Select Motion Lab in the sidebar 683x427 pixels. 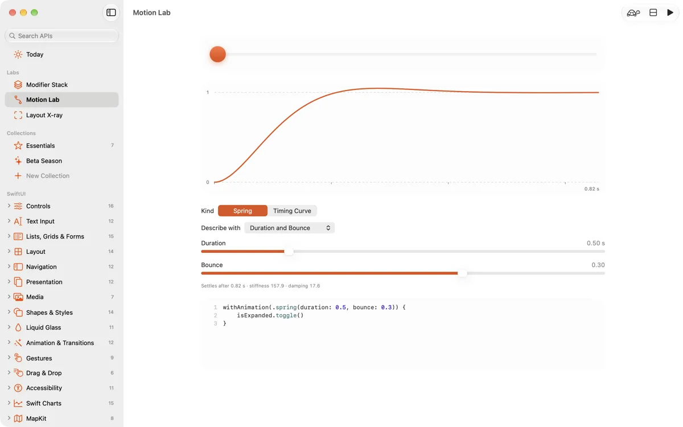(x=61, y=100)
